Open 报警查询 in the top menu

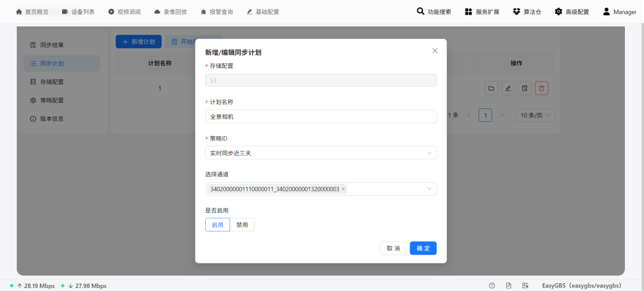221,12
